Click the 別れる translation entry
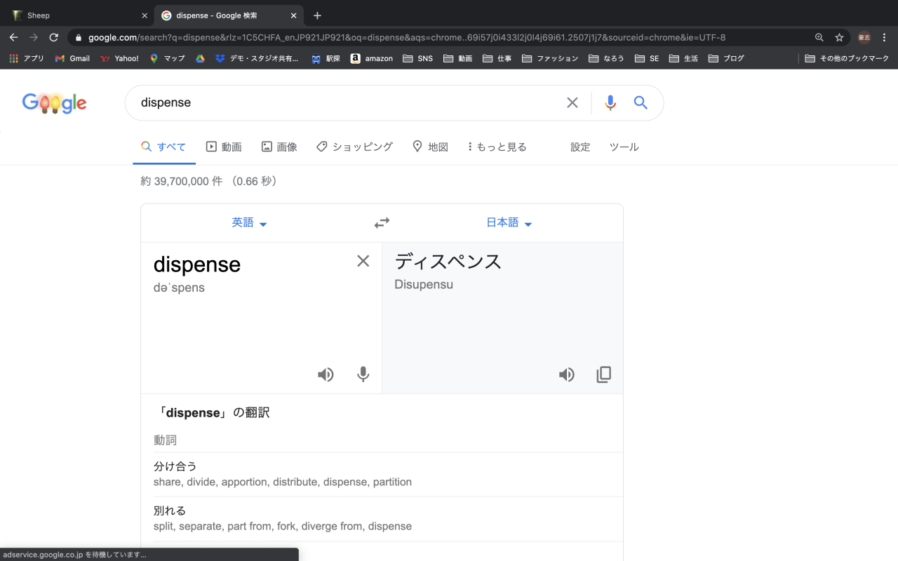898x561 pixels. (x=170, y=511)
